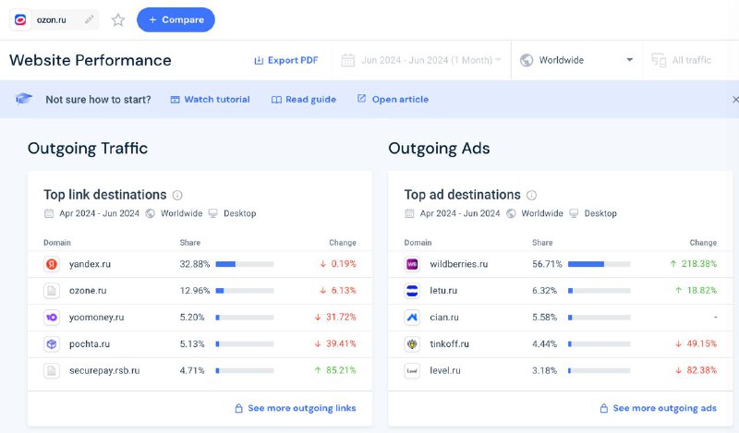
Task: Click the graduation cap icon in banner
Action: click(24, 99)
